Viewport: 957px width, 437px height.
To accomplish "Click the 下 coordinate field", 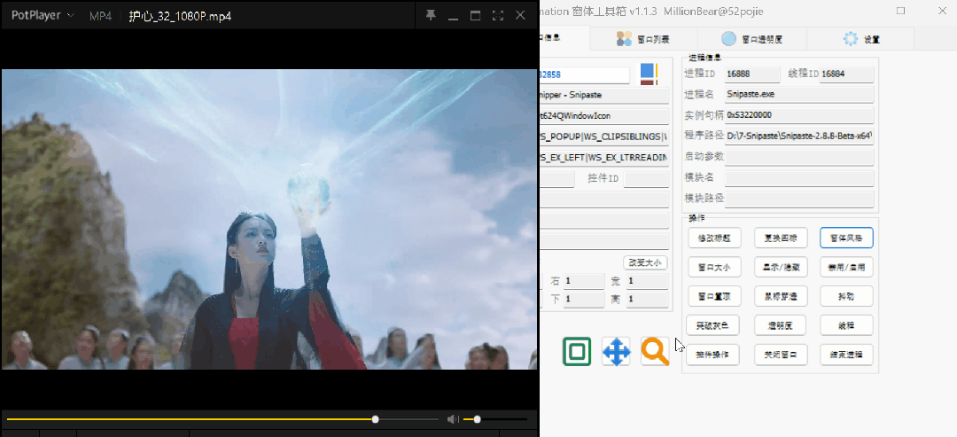I will click(583, 300).
